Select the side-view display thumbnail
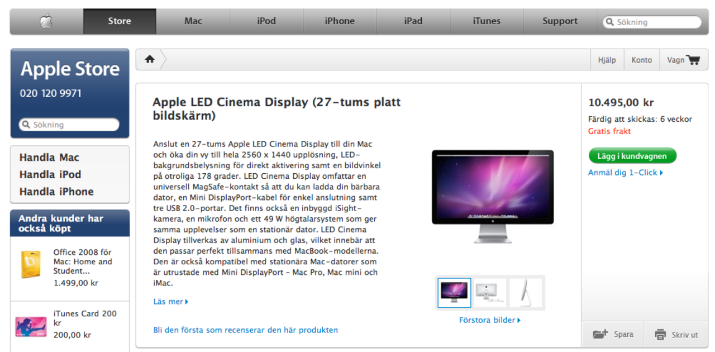715x352 pixels. (x=526, y=292)
